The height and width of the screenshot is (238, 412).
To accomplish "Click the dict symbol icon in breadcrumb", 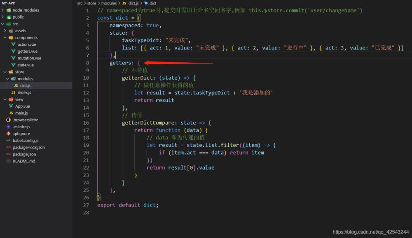I will click(146, 3).
